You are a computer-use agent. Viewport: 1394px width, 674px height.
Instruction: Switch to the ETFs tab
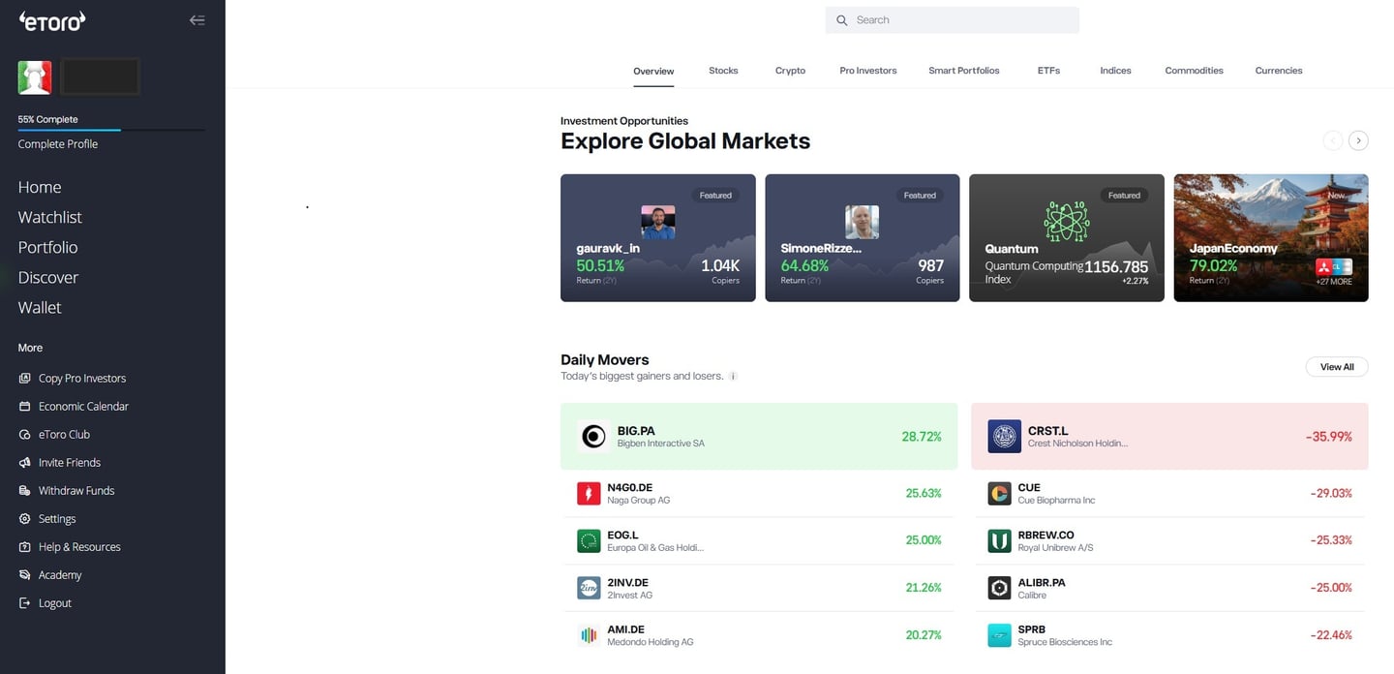pyautogui.click(x=1048, y=71)
